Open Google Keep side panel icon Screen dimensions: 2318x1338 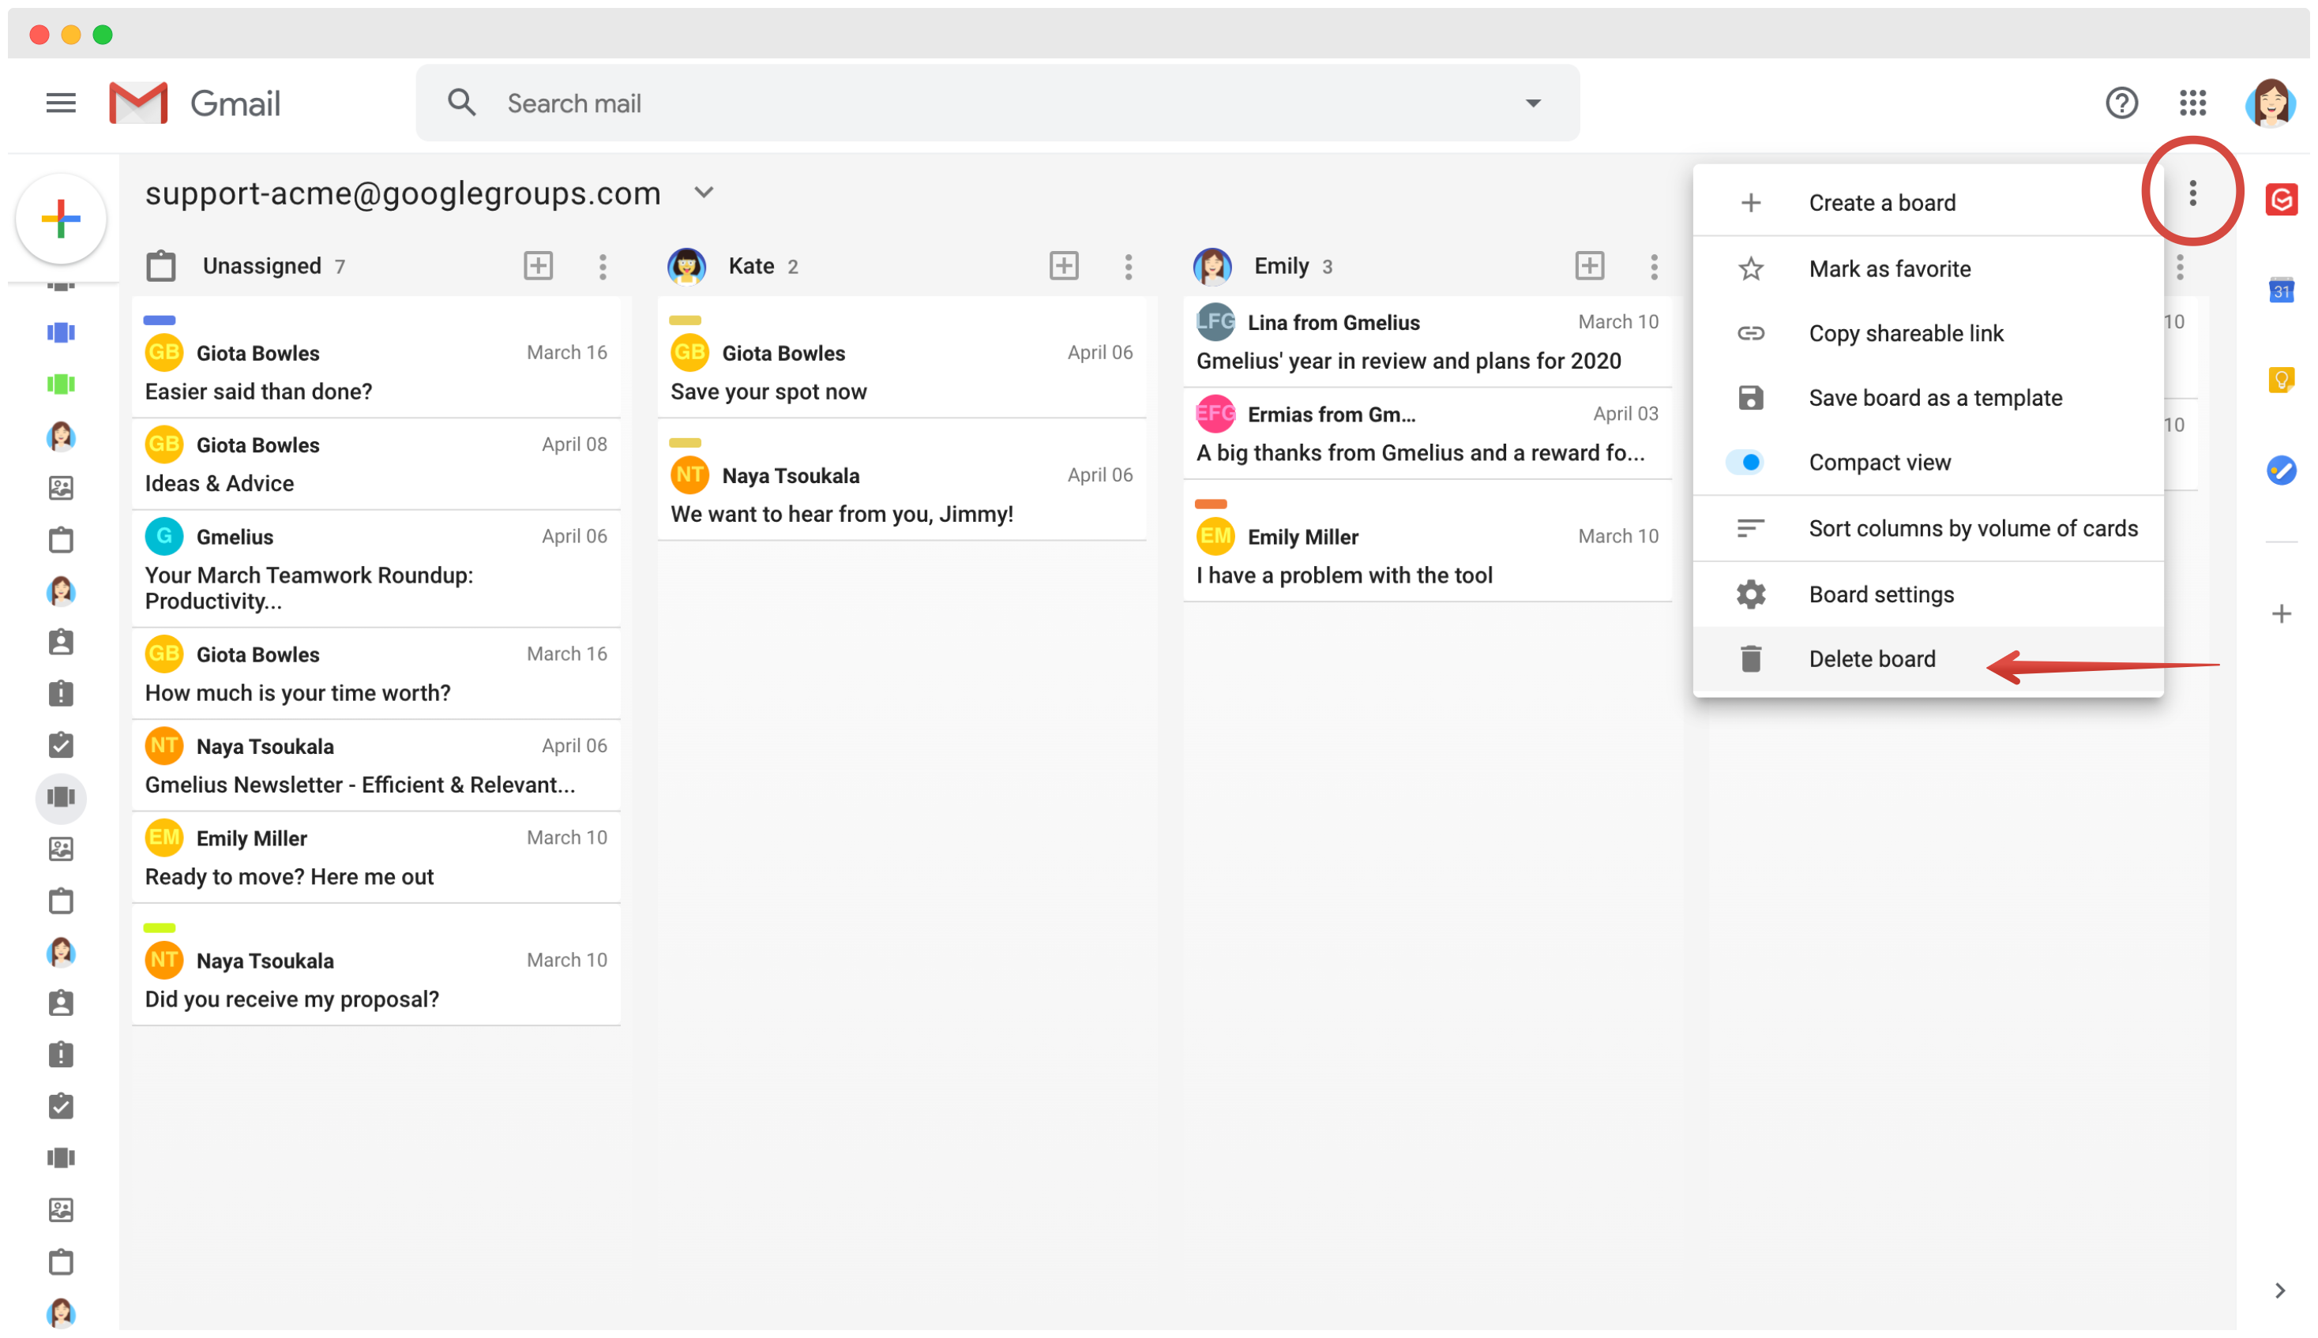point(2280,380)
